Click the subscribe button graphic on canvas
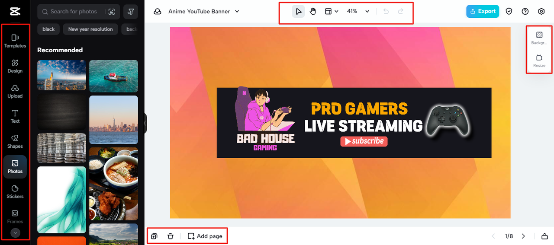 point(364,141)
